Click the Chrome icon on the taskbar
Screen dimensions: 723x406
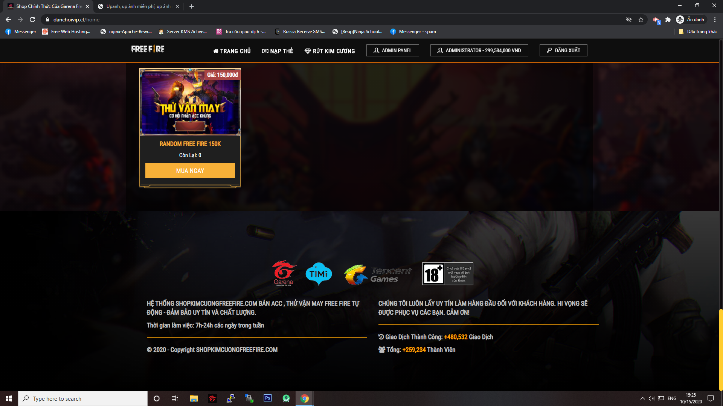[x=305, y=398]
